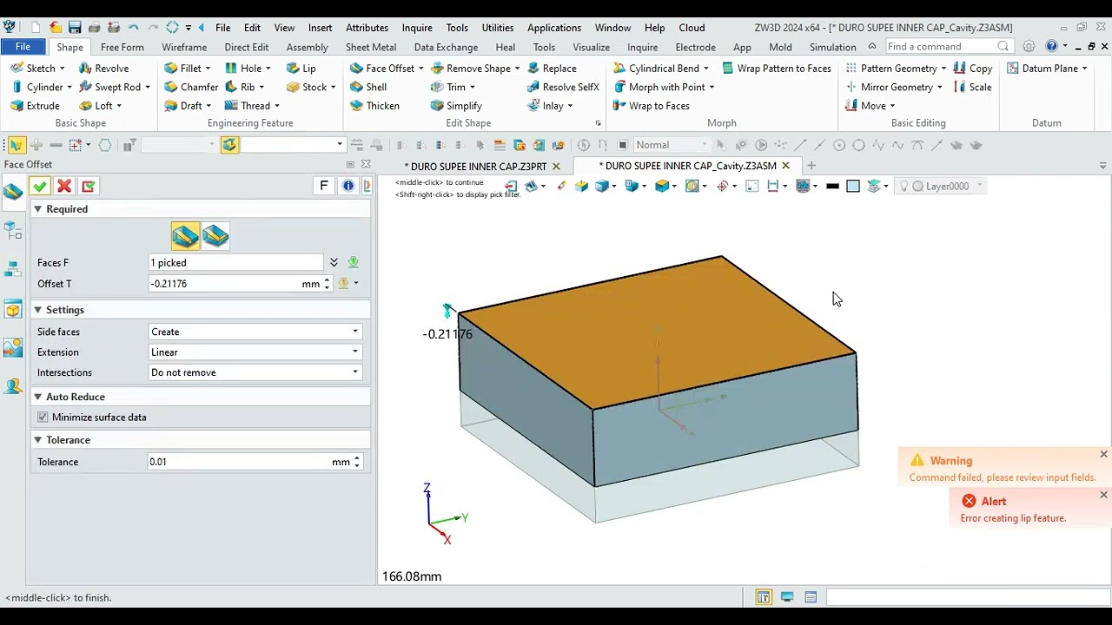Click the Chamfer tool

[191, 87]
